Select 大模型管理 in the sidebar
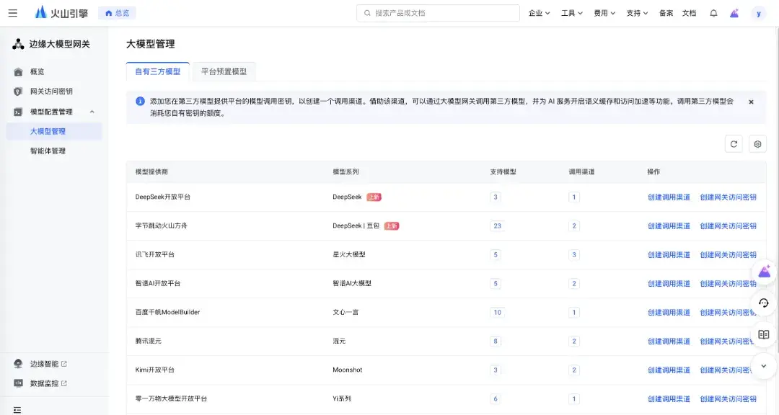The height and width of the screenshot is (415, 779). [53, 132]
